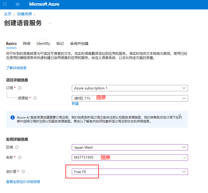Viewport: 208px width, 193px height.
Task: Click the Microsoft Azure title
Action: tap(44, 4)
